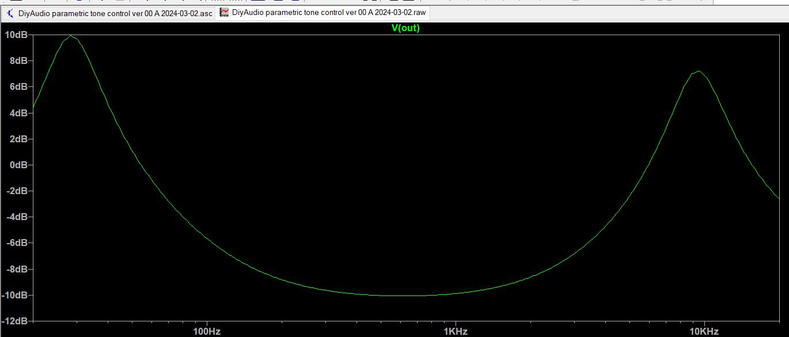The width and height of the screenshot is (789, 337).
Task: Click the 1KHz horizontal axis label
Action: (455, 331)
